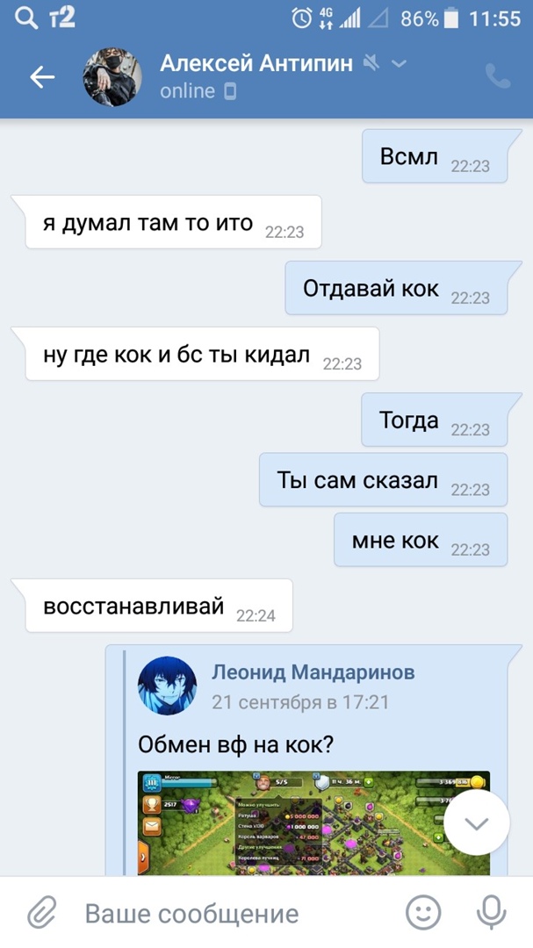Open Леонид Мандаринов's forwarded profile name
This screenshot has width=533, height=948.
coord(313,671)
